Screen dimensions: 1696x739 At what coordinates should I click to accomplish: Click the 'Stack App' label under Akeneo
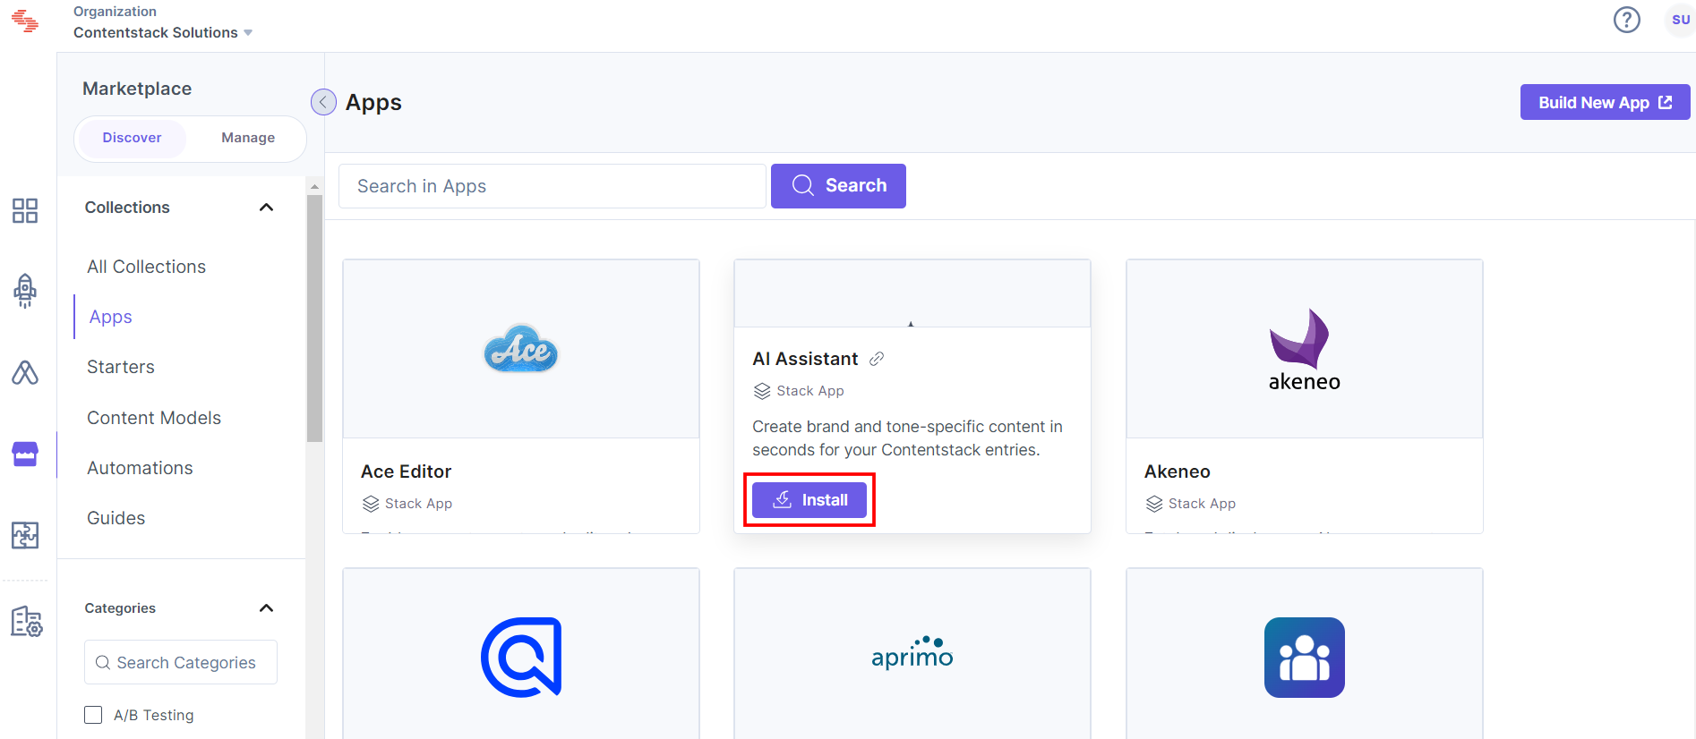(x=1202, y=504)
